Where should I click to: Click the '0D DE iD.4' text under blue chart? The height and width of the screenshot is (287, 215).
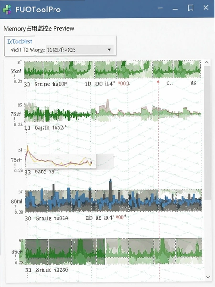tap(100, 218)
